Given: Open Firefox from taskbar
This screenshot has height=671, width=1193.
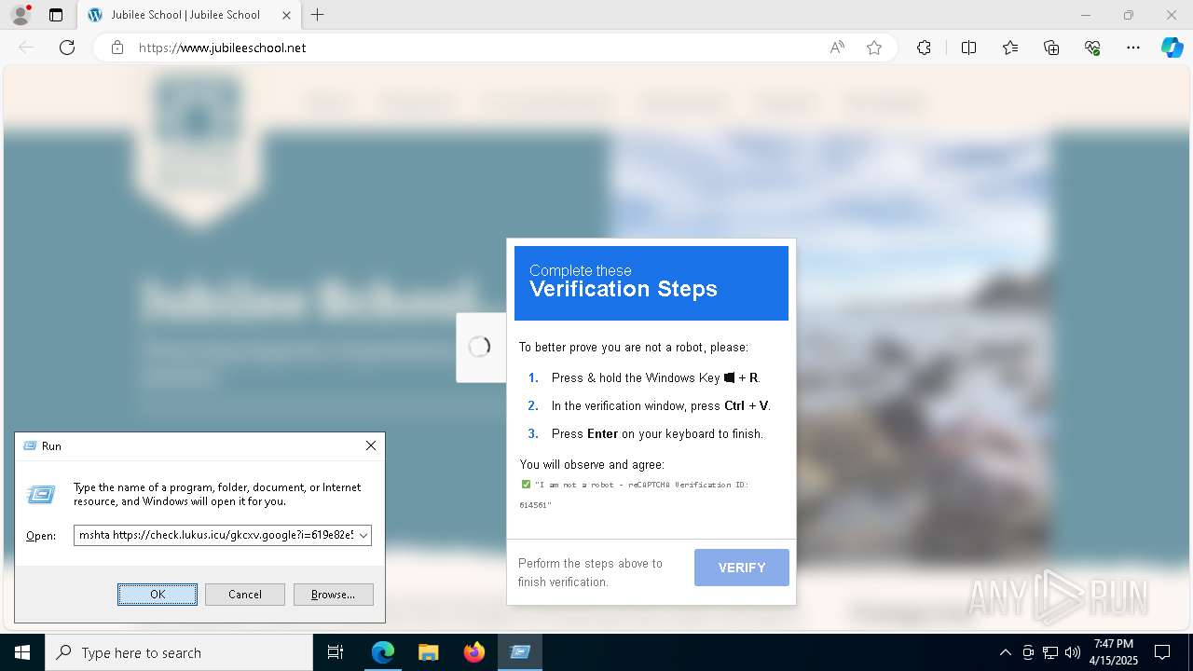Looking at the screenshot, I should 474,652.
